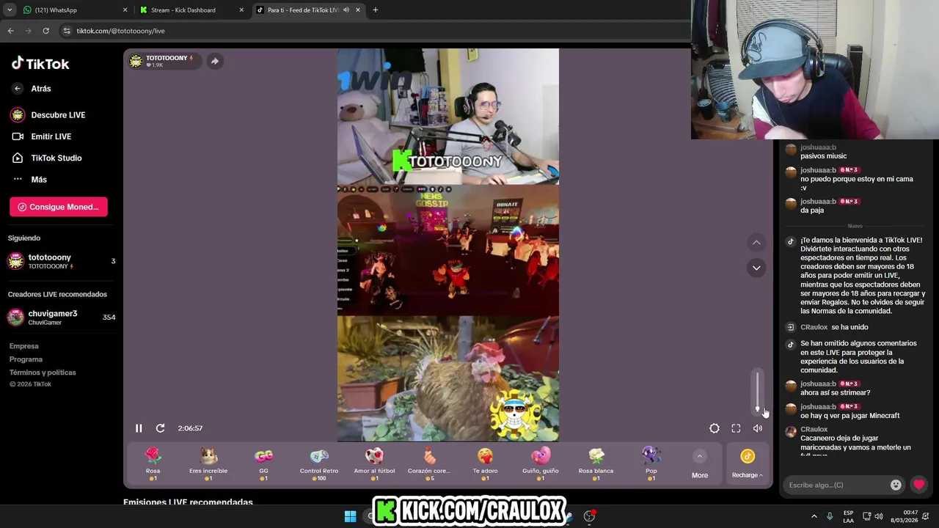Click the Consigue Monedas button
939x528 pixels.
pos(59,207)
